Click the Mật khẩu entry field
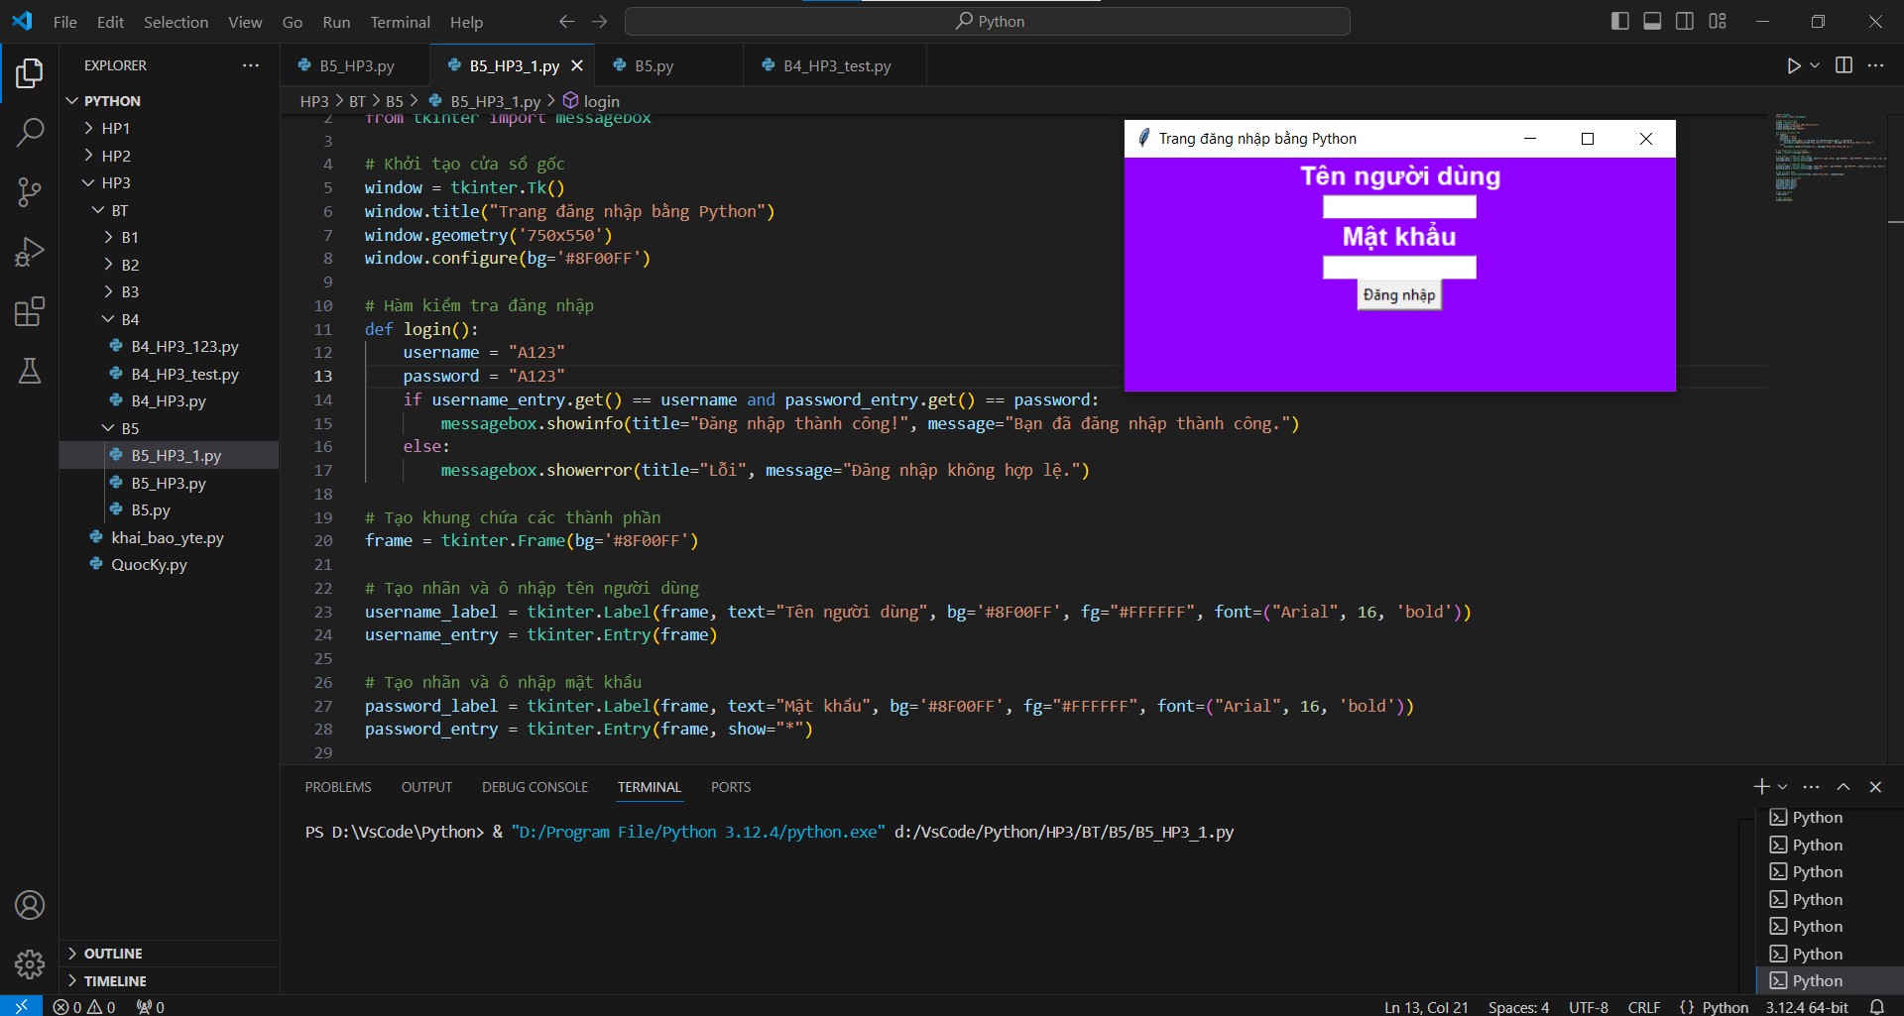 tap(1398, 267)
